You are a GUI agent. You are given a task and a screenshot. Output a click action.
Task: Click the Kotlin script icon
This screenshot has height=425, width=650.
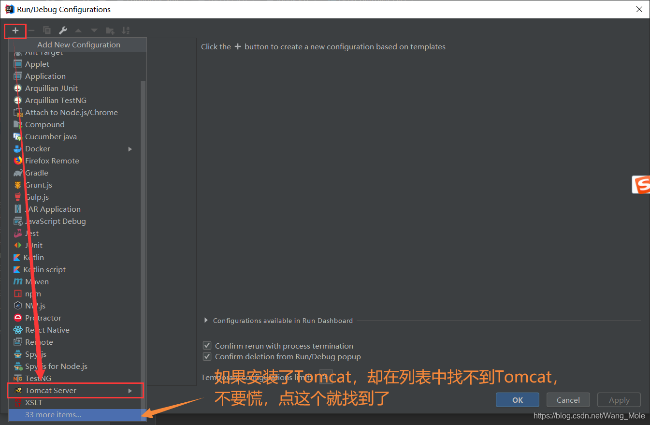coord(17,269)
